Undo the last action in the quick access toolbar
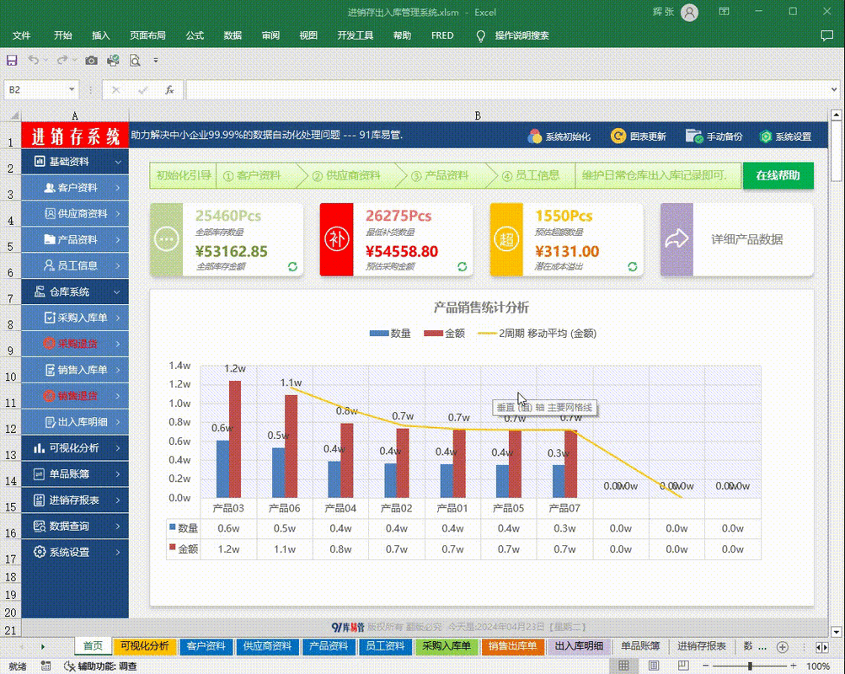The image size is (845, 674). coord(34,61)
